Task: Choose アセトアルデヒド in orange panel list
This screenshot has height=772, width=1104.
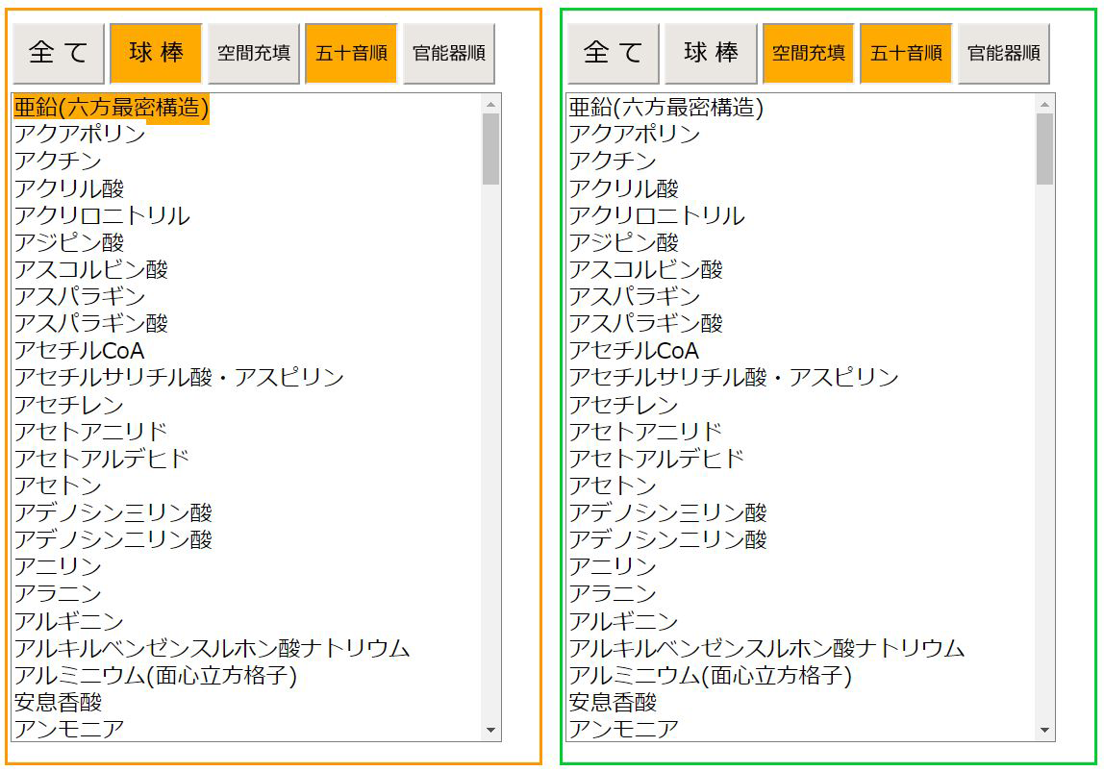Action: (102, 459)
